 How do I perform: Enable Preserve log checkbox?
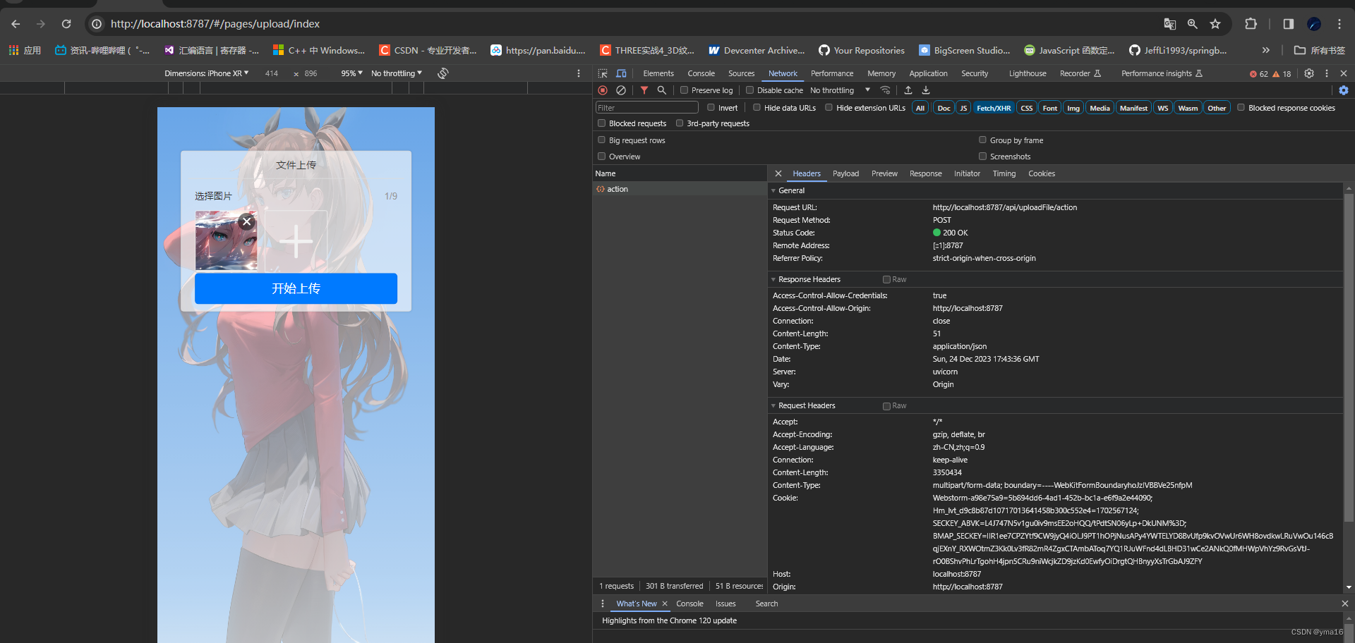point(684,90)
